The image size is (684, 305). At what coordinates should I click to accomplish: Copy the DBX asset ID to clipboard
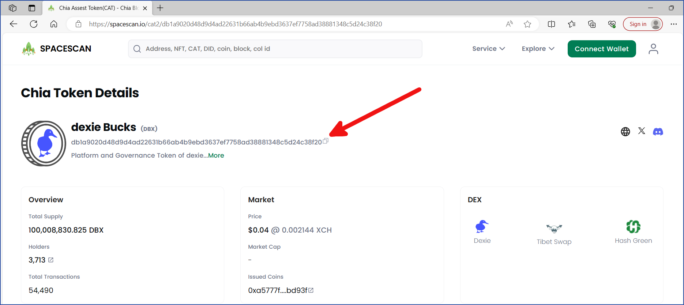click(x=326, y=141)
